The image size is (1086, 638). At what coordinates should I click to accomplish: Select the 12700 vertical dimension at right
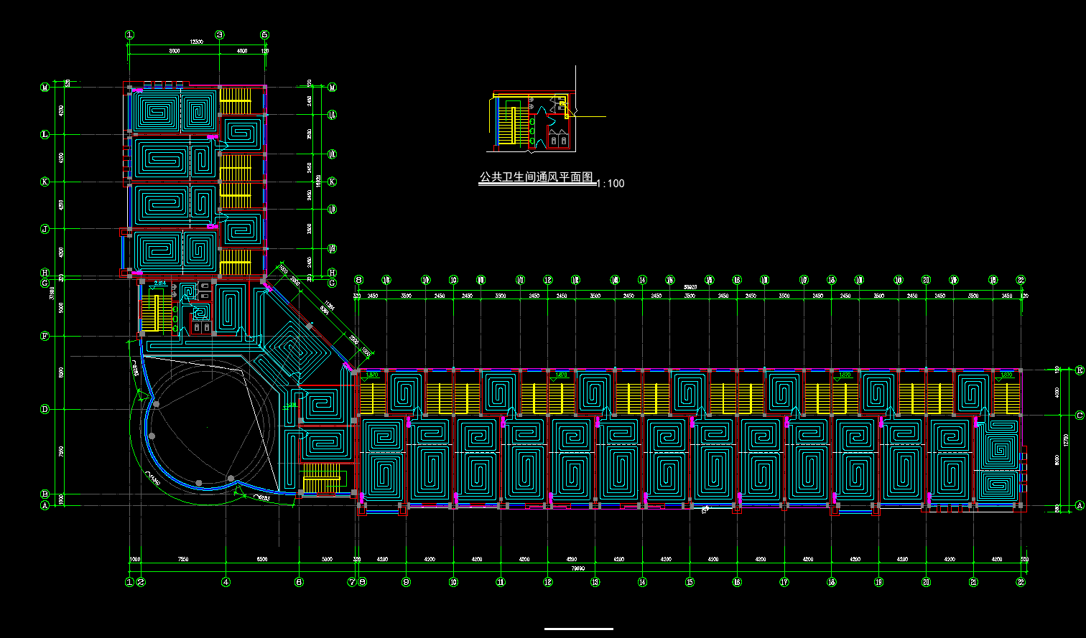(1066, 438)
